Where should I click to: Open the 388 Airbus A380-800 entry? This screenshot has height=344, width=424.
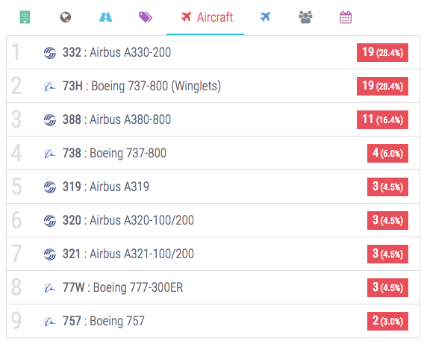213,119
